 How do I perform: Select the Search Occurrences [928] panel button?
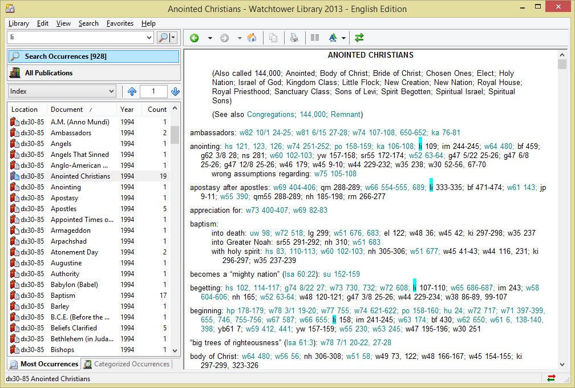tap(94, 56)
